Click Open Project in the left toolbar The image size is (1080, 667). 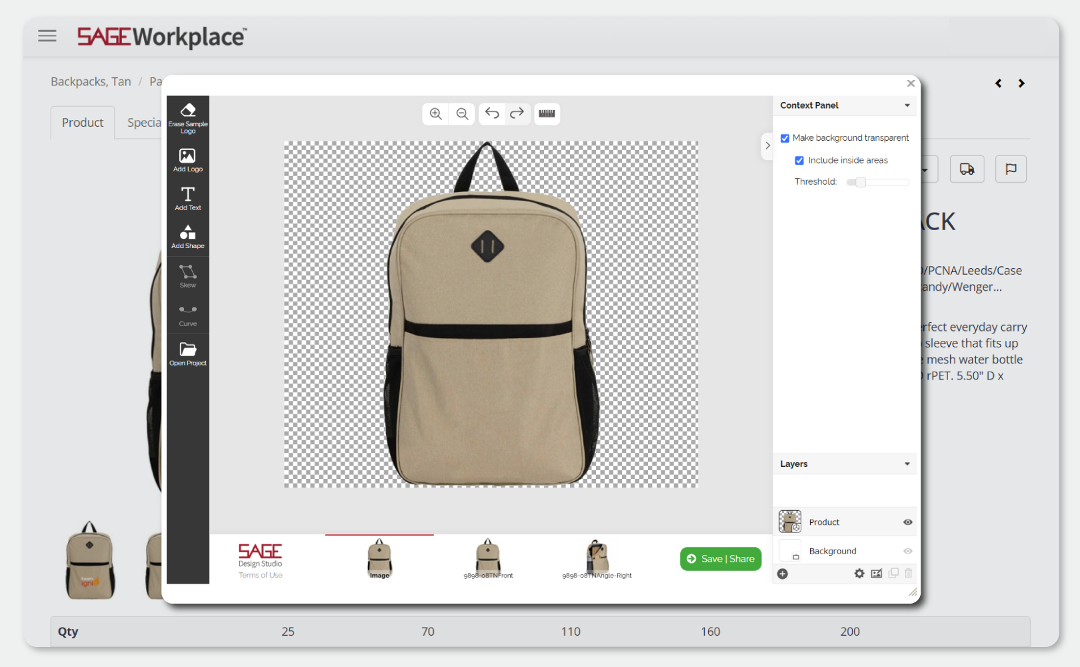(x=188, y=354)
